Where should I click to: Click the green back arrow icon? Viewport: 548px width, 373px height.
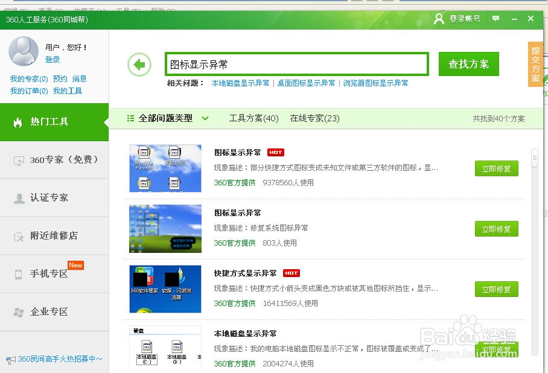(139, 63)
